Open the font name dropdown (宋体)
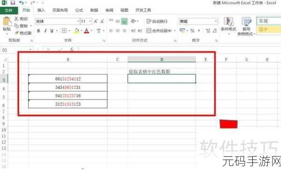The width and height of the screenshot is (281, 170). pyautogui.click(x=78, y=21)
